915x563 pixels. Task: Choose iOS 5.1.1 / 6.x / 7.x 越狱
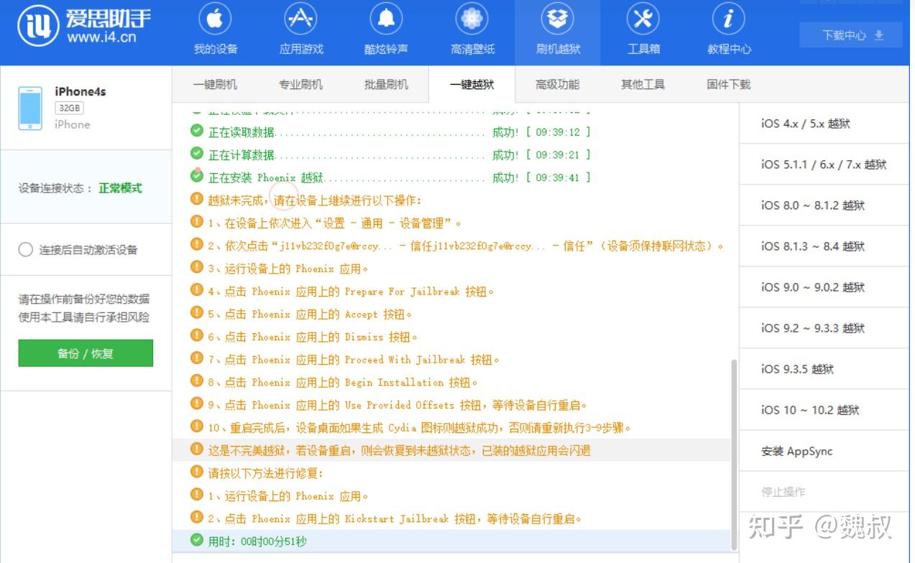[824, 164]
